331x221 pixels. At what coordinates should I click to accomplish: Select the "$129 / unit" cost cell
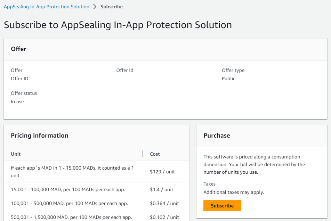click(x=162, y=172)
